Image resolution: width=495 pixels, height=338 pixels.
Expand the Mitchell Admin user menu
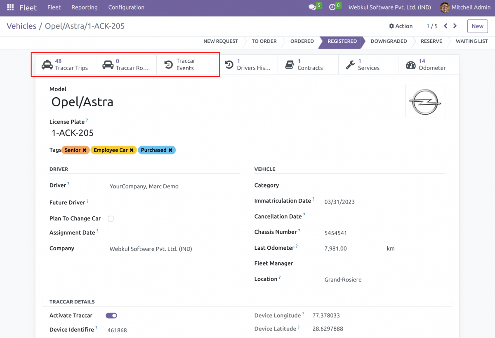465,7
